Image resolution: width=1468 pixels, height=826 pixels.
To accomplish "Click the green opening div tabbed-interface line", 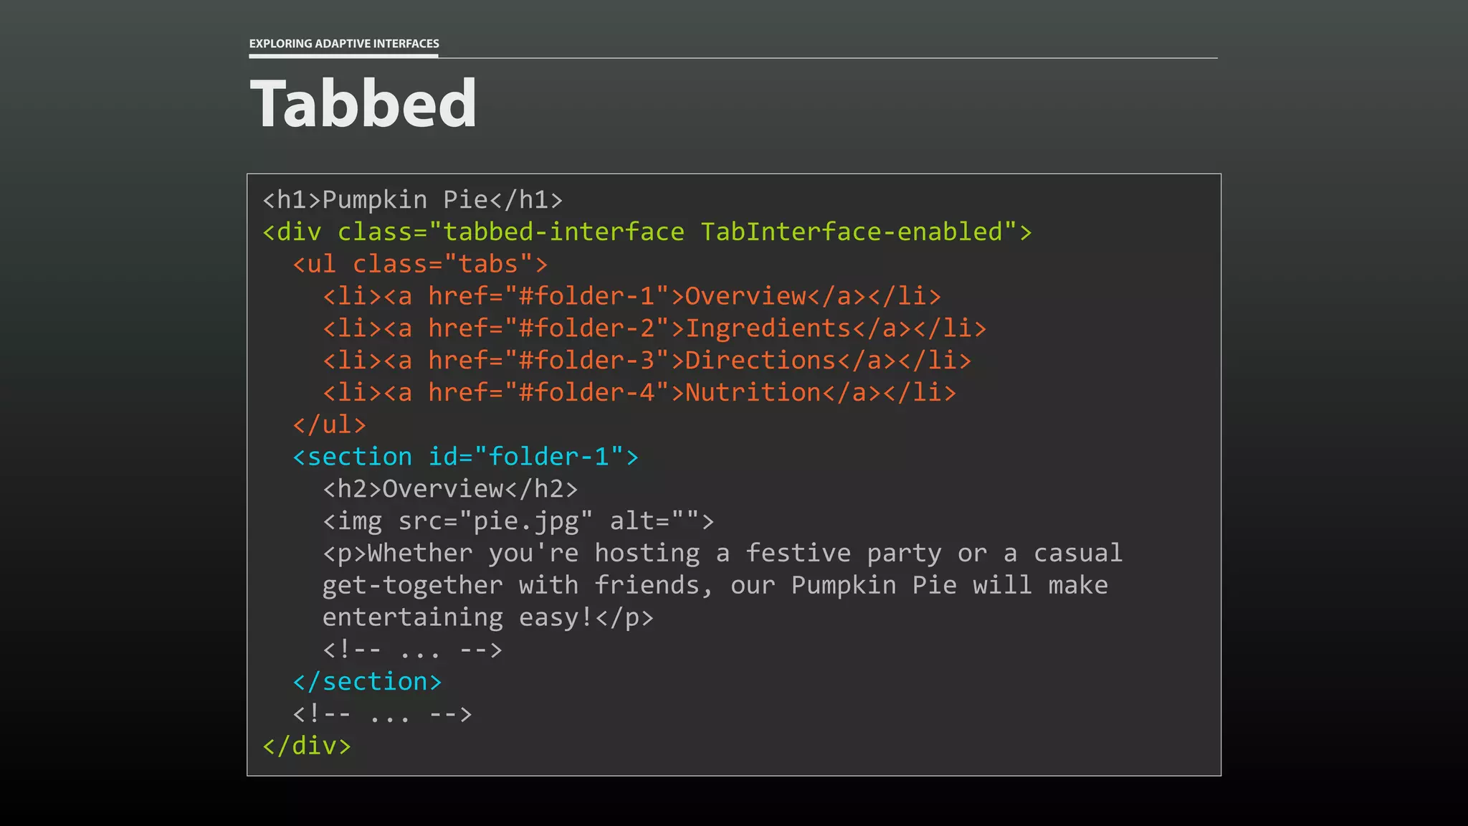I will tap(647, 232).
